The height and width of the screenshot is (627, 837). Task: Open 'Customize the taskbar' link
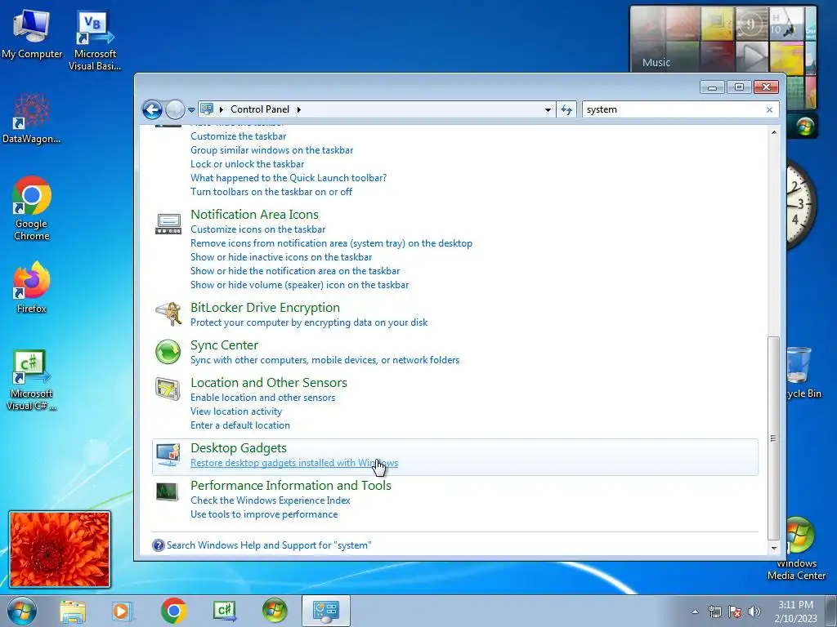point(238,136)
